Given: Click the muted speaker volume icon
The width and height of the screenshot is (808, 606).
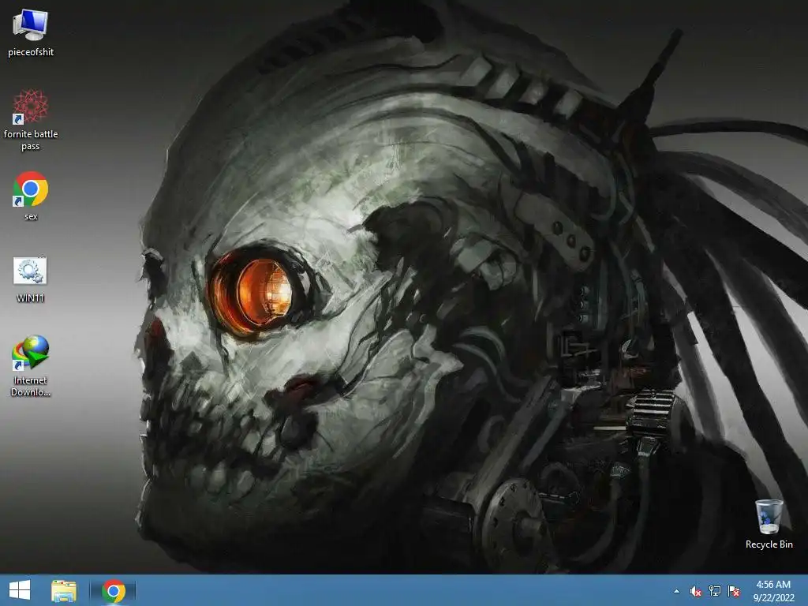Looking at the screenshot, I should click(696, 591).
